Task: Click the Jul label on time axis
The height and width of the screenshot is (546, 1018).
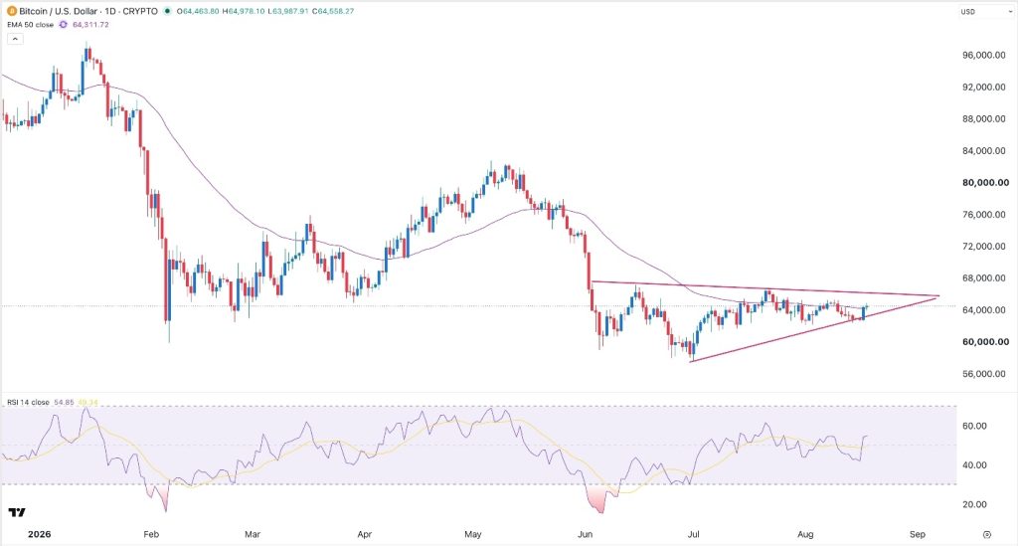Action: click(693, 534)
